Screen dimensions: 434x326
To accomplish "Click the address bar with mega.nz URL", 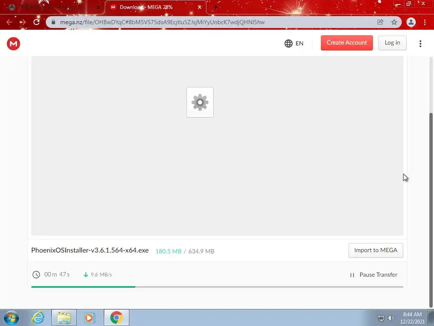I will click(224, 22).
